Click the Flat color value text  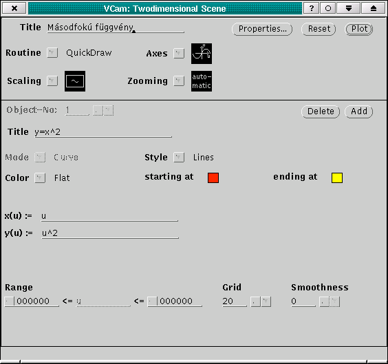pyautogui.click(x=62, y=178)
